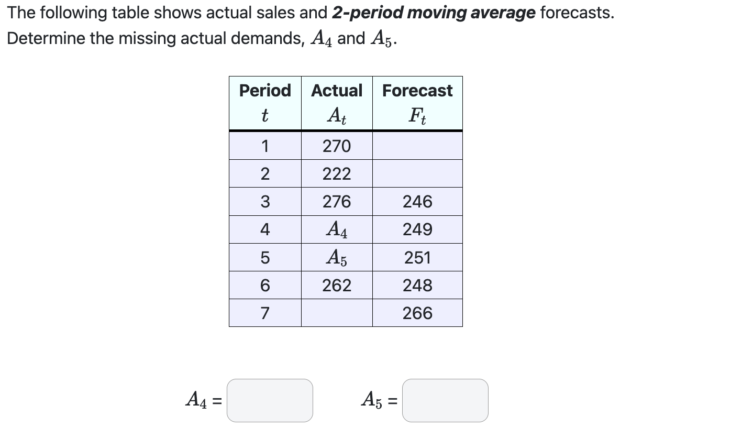Screen dimensions: 753x438
Task: Click the cell containing 222
Action: pos(336,173)
